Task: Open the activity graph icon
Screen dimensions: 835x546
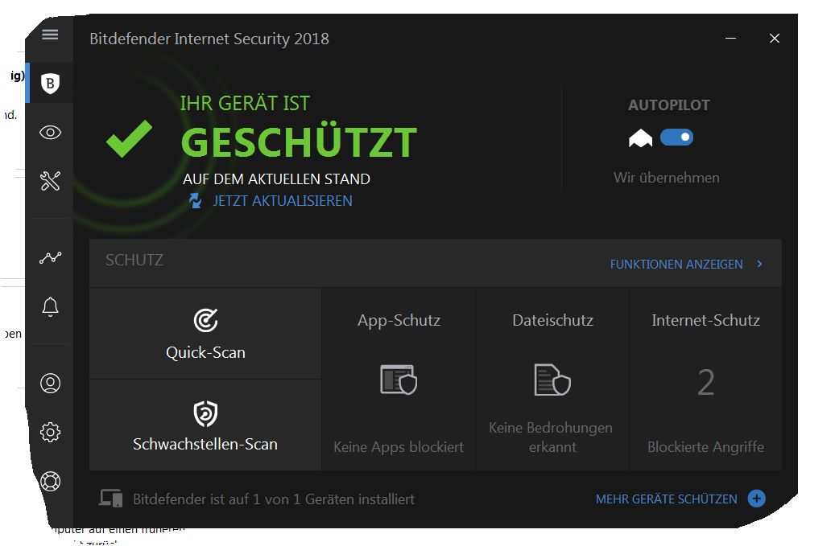Action: click(x=50, y=258)
